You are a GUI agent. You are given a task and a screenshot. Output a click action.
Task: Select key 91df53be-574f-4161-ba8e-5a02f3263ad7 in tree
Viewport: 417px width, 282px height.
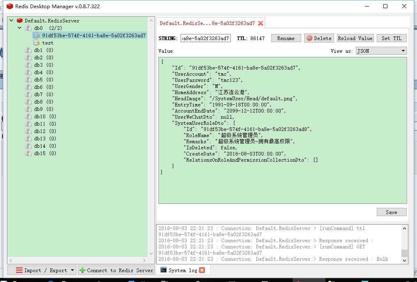(94, 35)
